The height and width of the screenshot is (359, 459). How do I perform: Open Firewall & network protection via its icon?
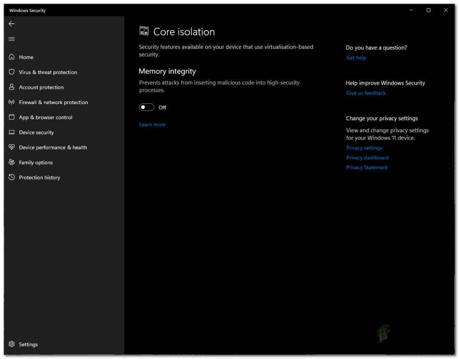pyautogui.click(x=11, y=102)
